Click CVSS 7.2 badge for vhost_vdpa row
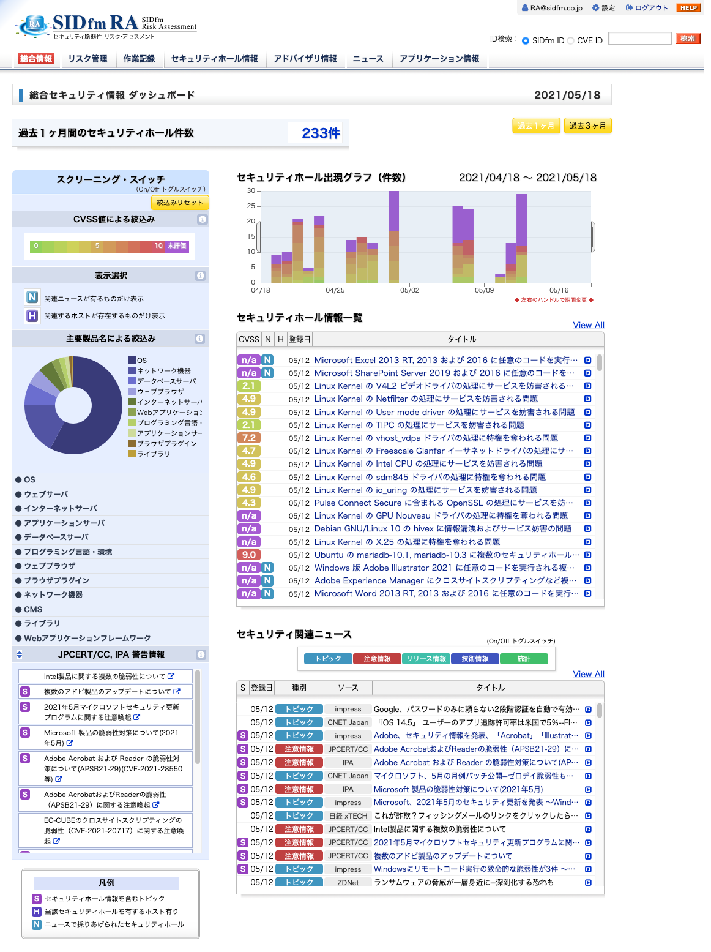Viewport: 711px width, 952px height. (249, 438)
